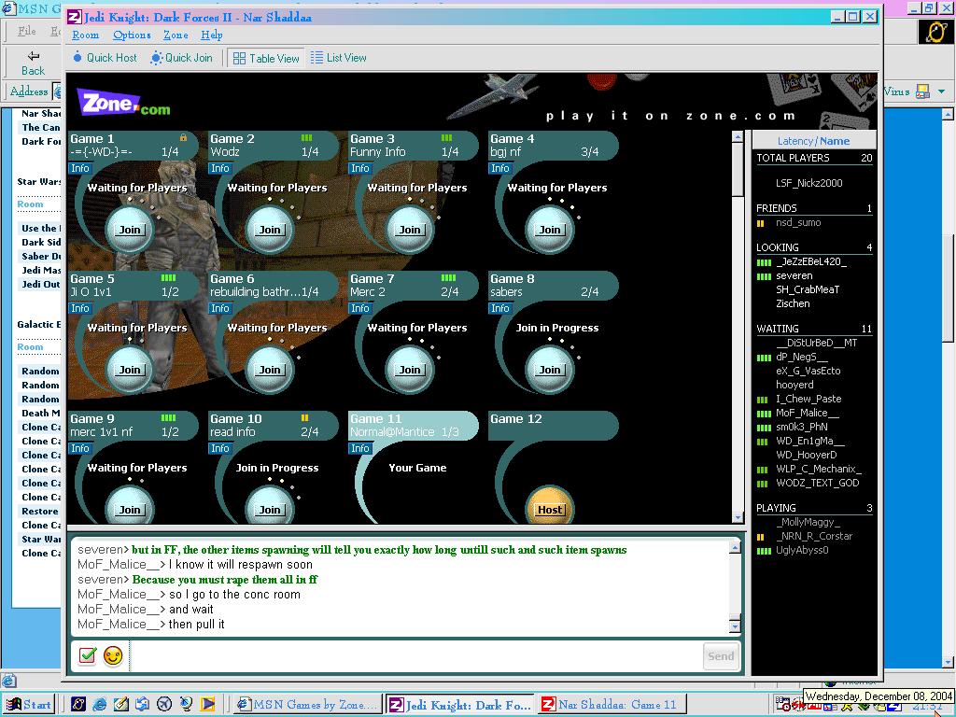This screenshot has width=956, height=717.
Task: Join Game 6 rebuilding table
Action: coord(270,370)
